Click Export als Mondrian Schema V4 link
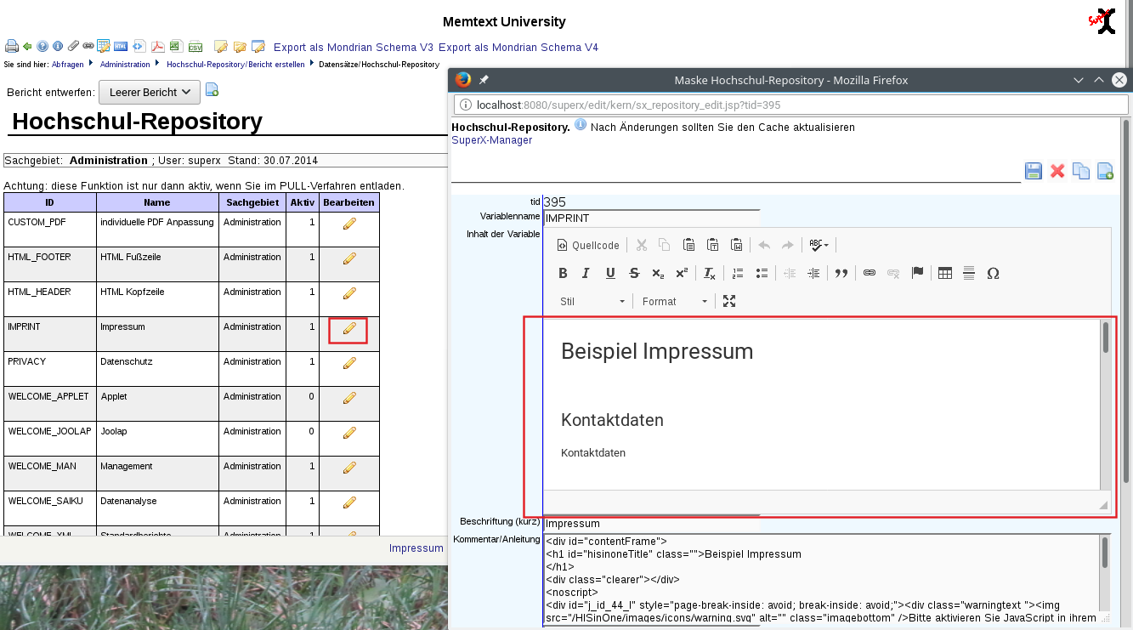The height and width of the screenshot is (630, 1133). click(x=518, y=48)
